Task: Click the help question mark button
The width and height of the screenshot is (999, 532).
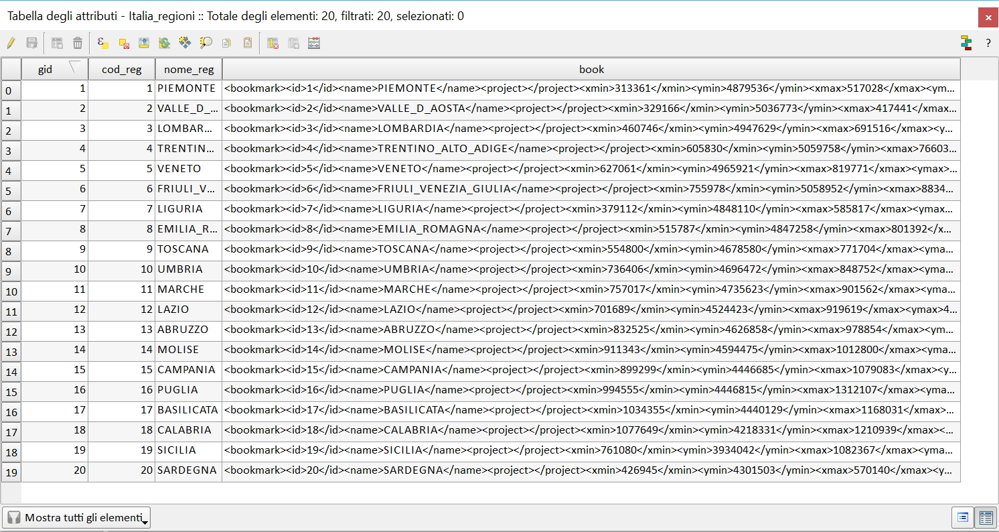Action: 988,44
